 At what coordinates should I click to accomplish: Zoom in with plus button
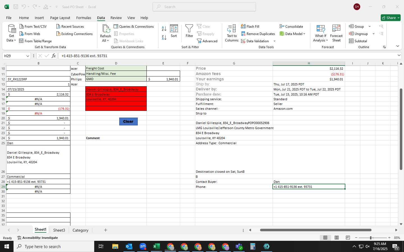click(389, 238)
